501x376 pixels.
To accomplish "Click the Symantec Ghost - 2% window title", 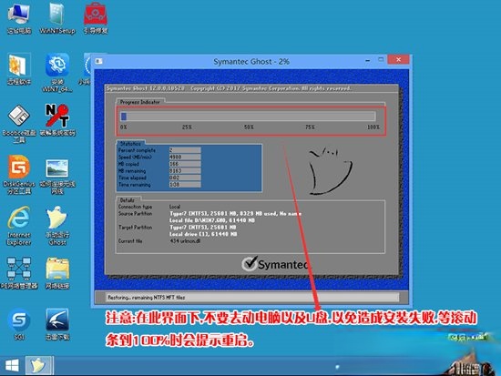I will click(251, 61).
